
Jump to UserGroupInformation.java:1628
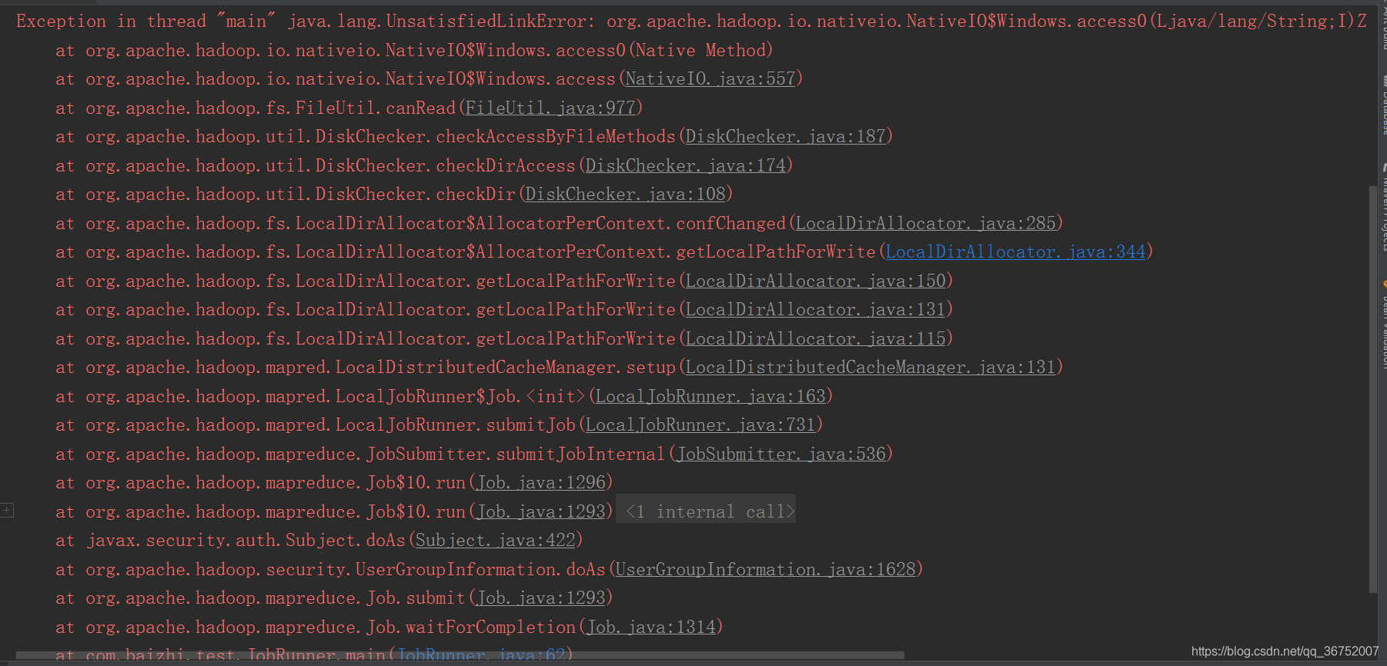click(x=766, y=570)
